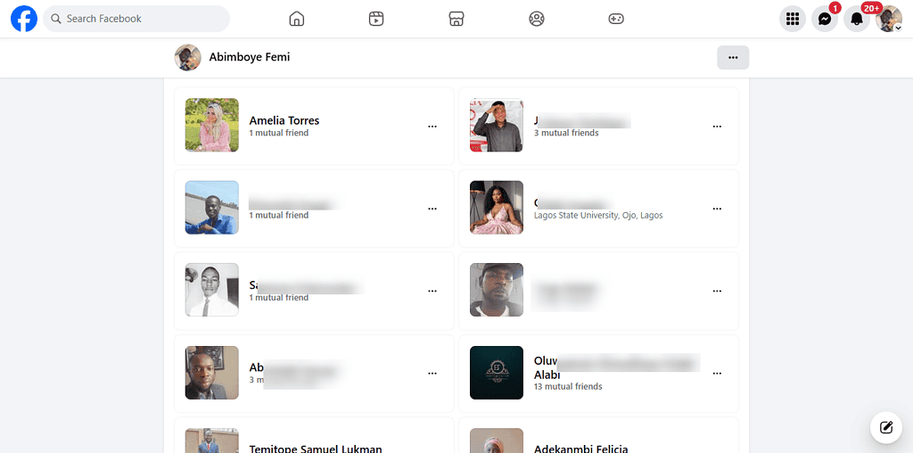Open the notifications bell
This screenshot has width=913, height=453.
pos(857,19)
